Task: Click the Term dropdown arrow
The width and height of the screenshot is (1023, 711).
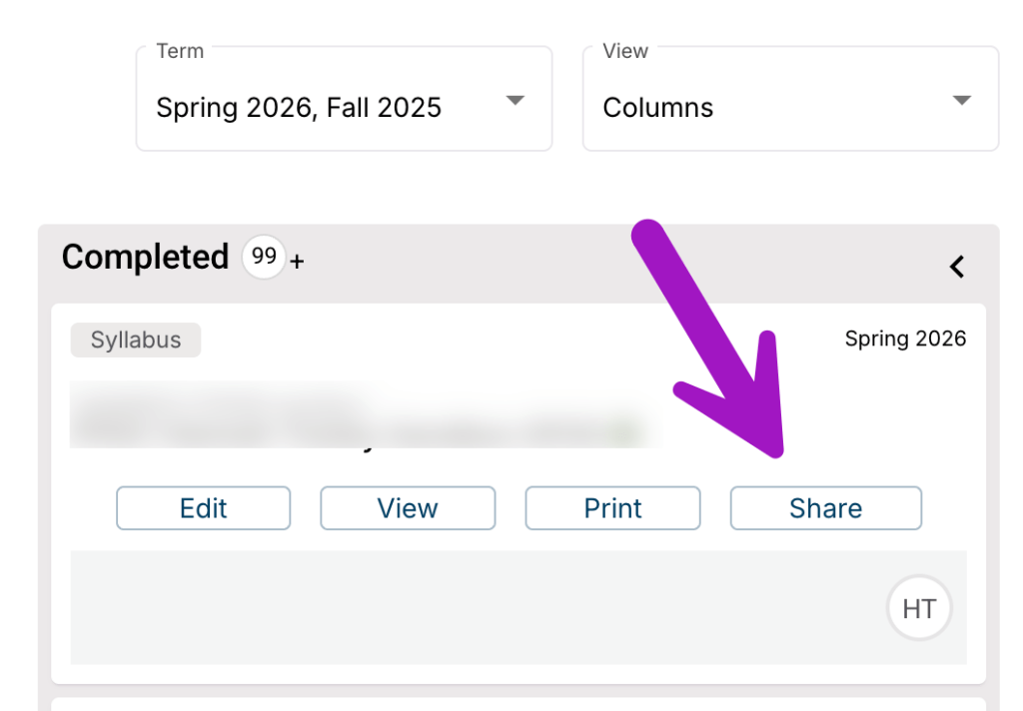Action: (x=514, y=99)
